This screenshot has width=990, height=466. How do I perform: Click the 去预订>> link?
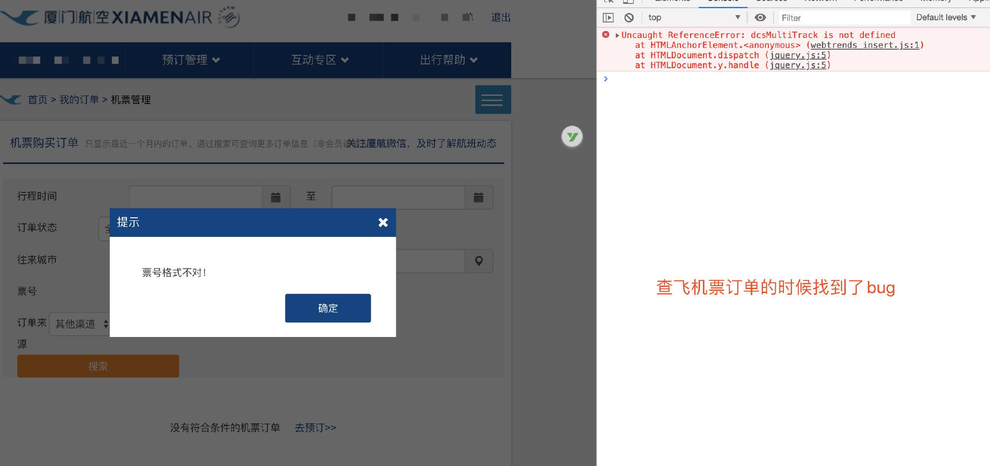click(315, 428)
